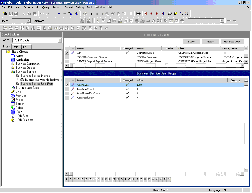Go to Previous Record red arrow
This screenshot has height=193, width=252.
click(151, 14)
